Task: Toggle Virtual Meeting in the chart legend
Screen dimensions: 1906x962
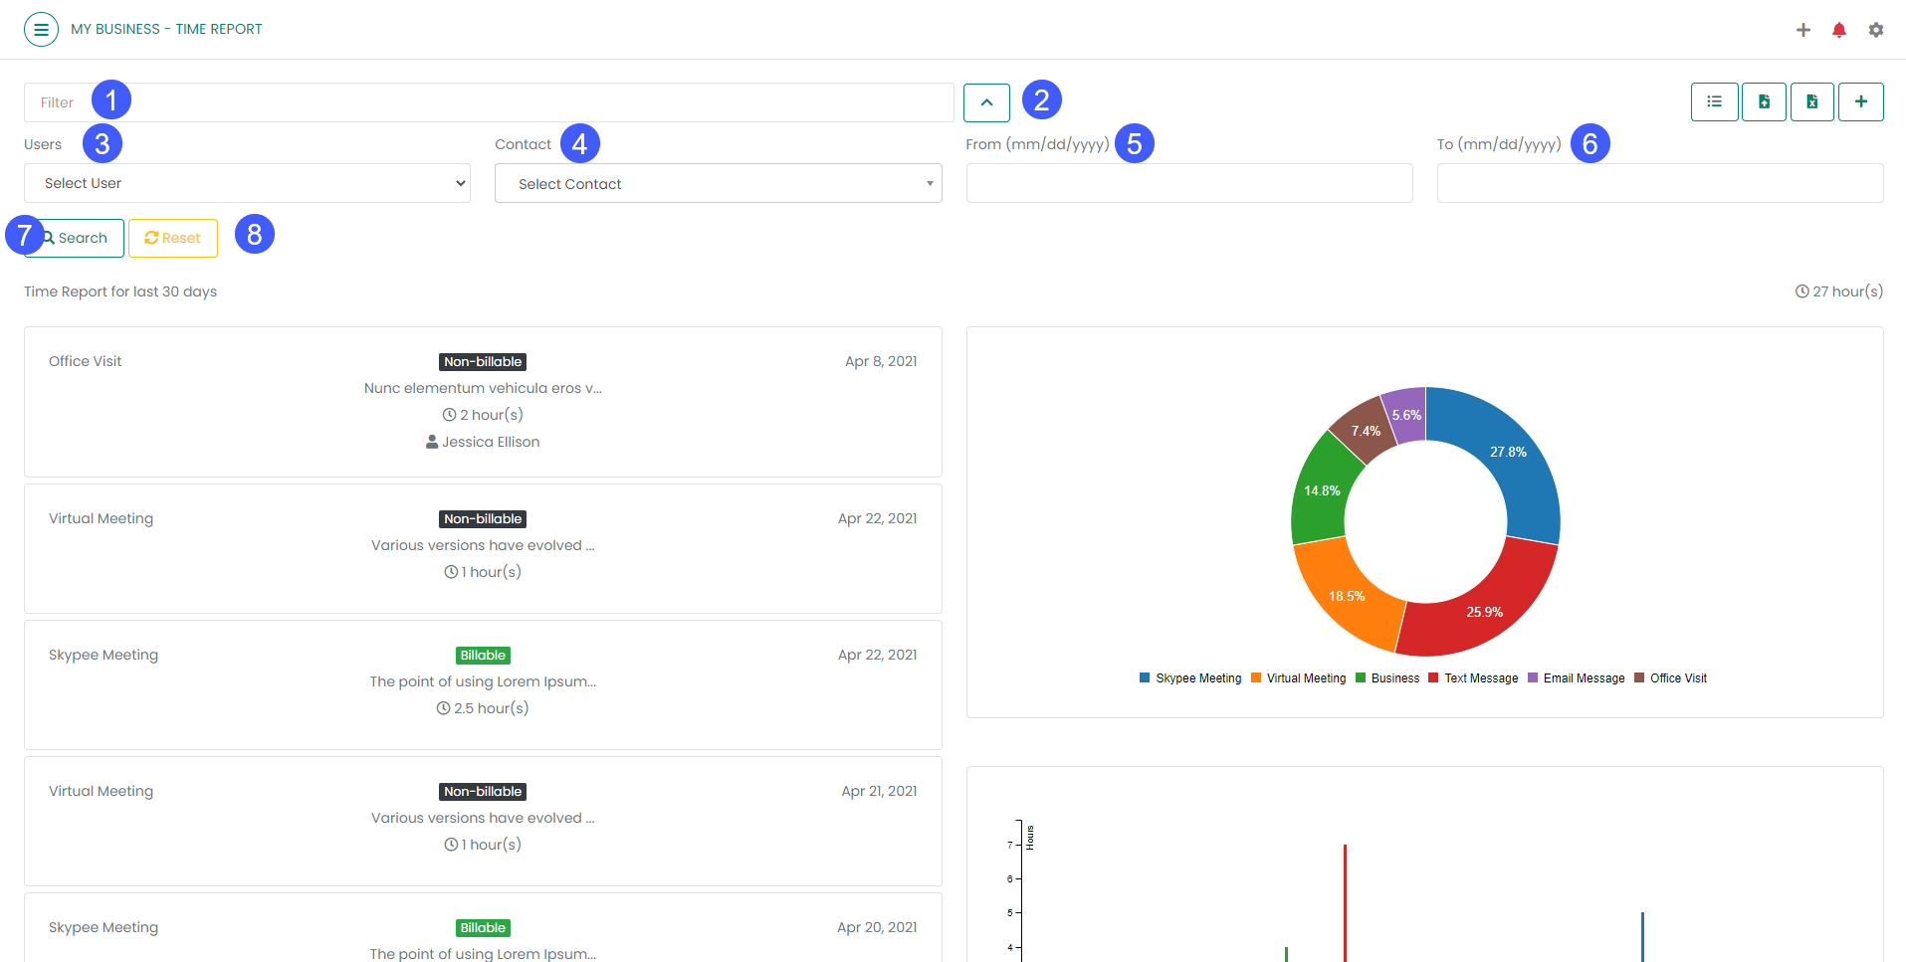Action: [1298, 677]
